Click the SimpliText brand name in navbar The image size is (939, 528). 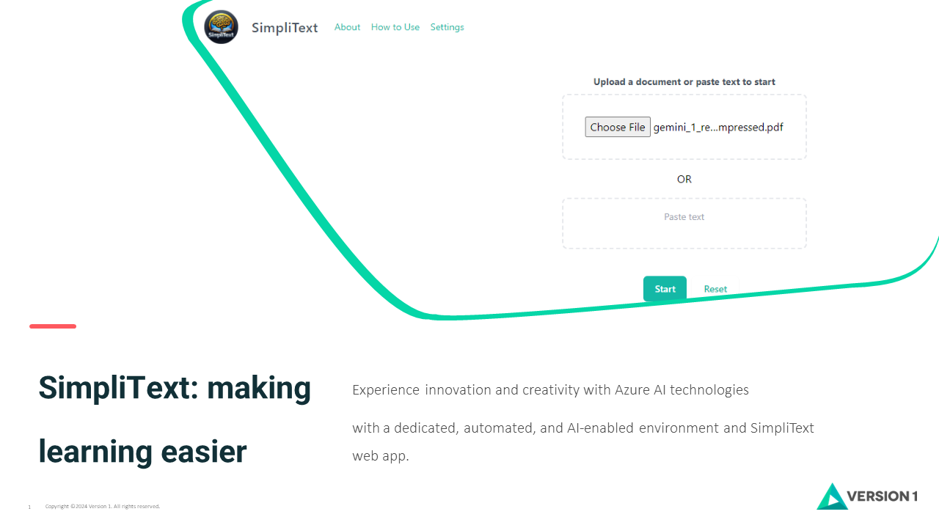pyautogui.click(x=285, y=28)
